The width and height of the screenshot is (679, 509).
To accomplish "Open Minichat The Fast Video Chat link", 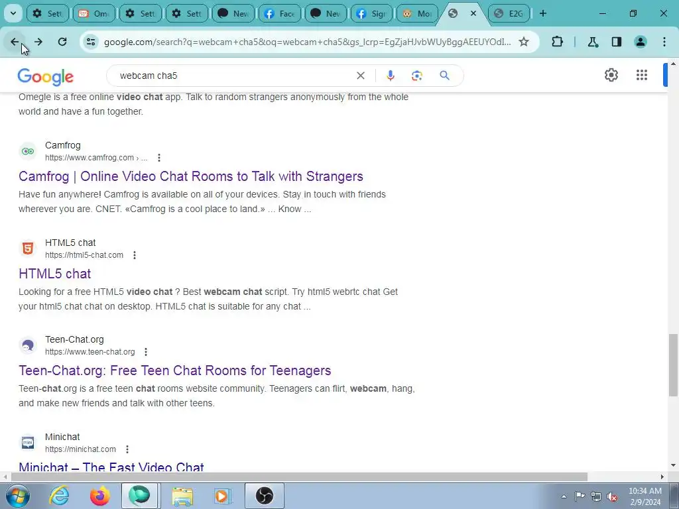I will pyautogui.click(x=111, y=467).
